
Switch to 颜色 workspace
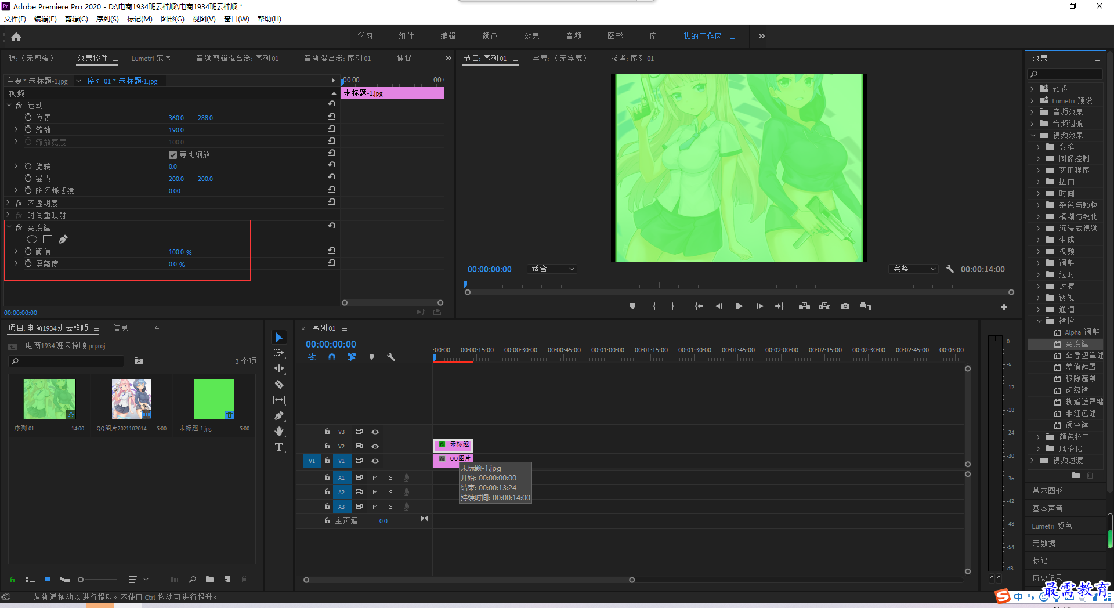click(490, 36)
